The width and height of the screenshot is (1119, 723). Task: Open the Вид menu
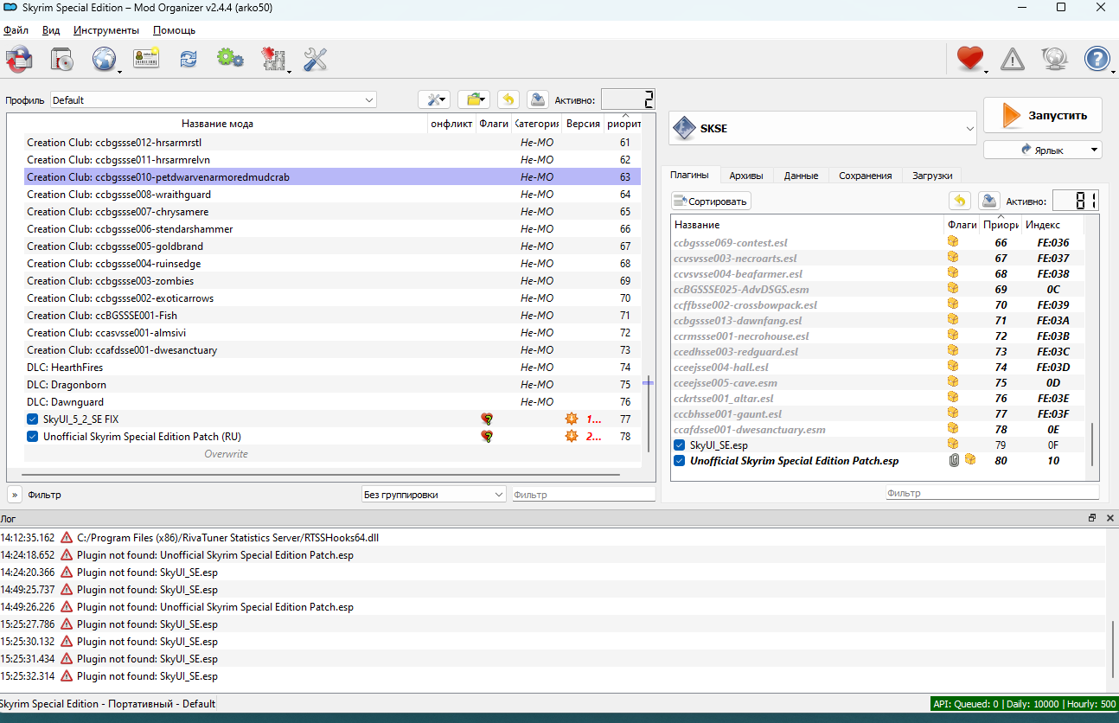pos(51,30)
